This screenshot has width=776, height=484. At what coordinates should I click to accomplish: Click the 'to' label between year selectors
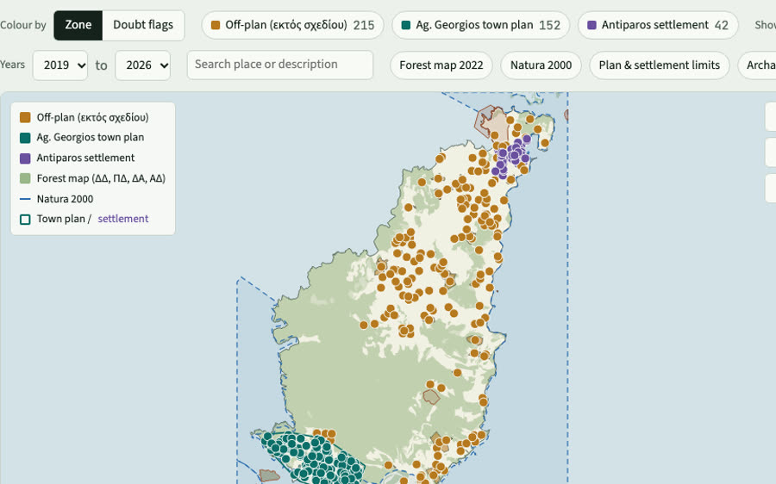pyautogui.click(x=101, y=65)
